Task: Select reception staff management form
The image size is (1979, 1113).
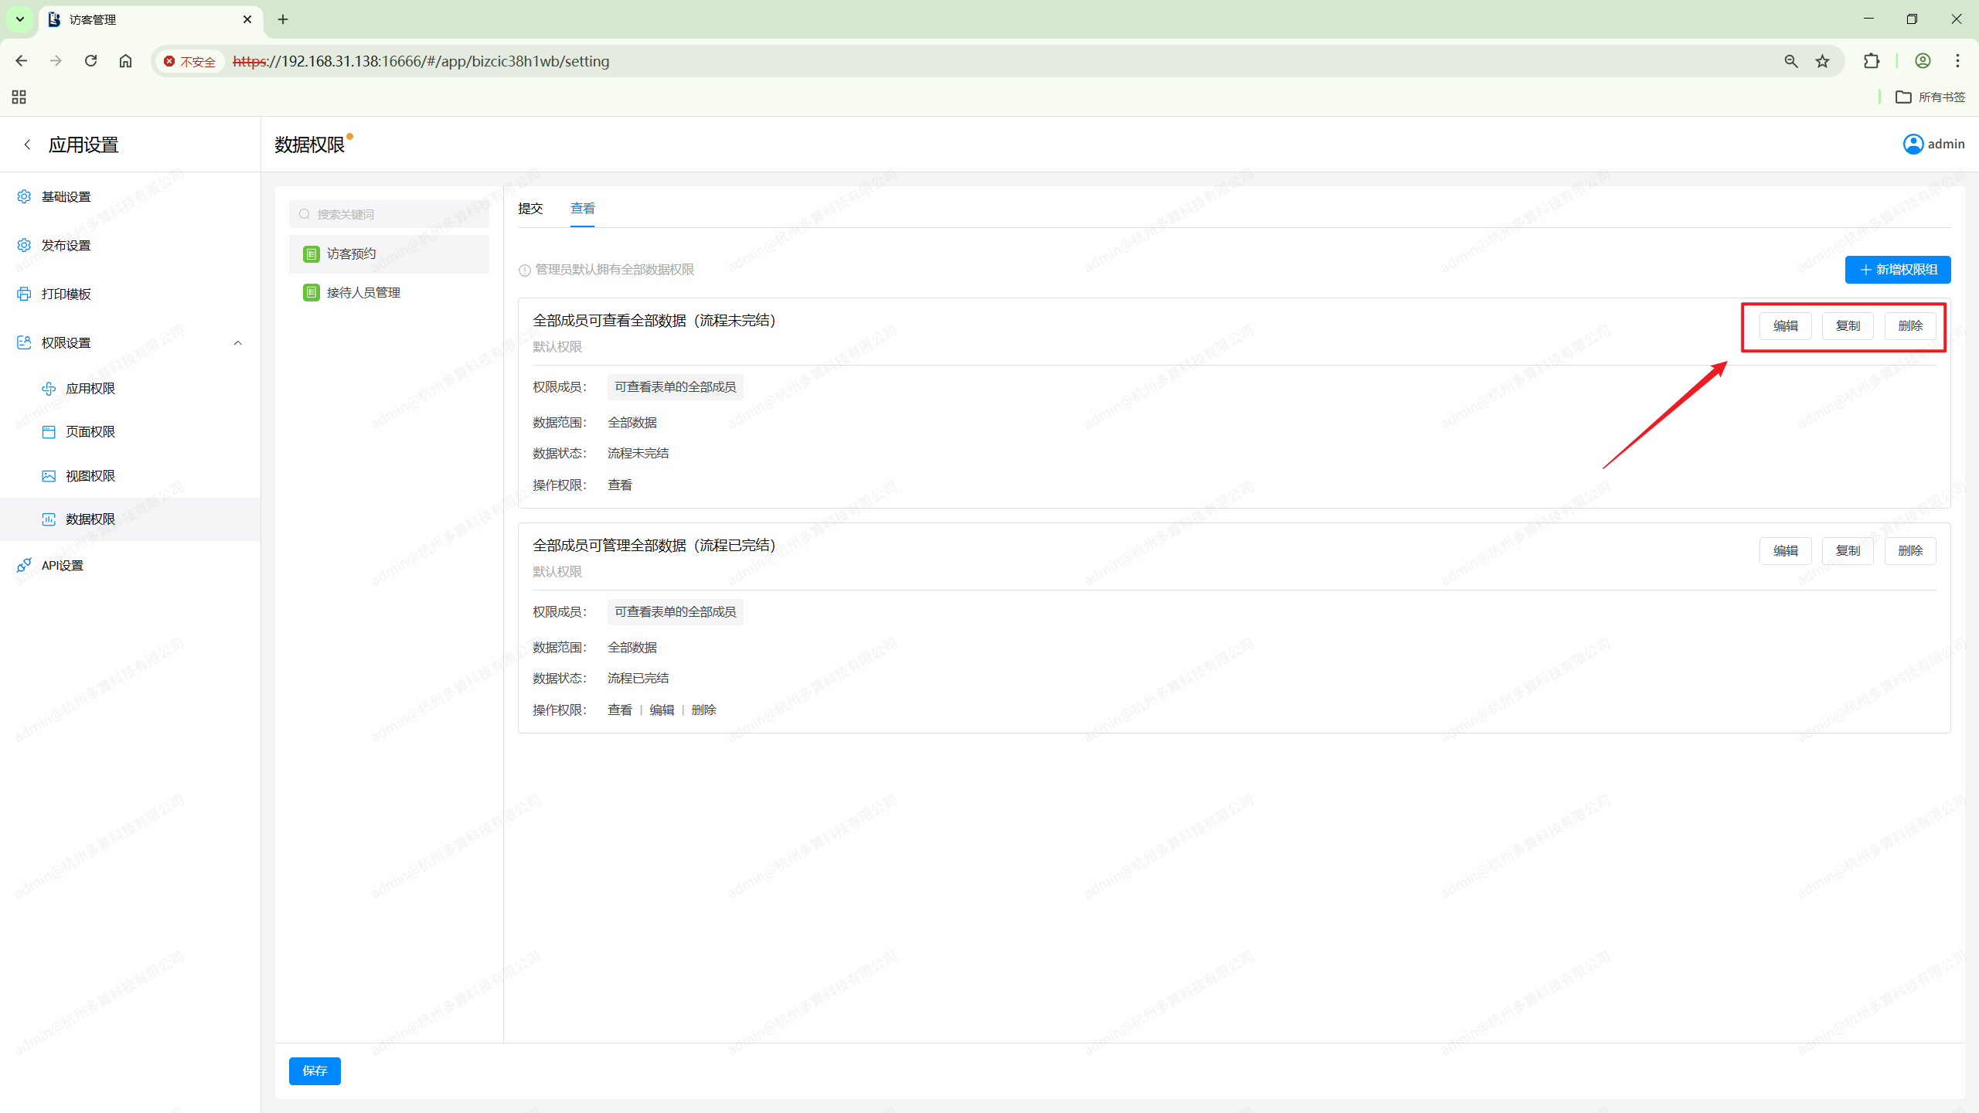Action: [x=363, y=292]
